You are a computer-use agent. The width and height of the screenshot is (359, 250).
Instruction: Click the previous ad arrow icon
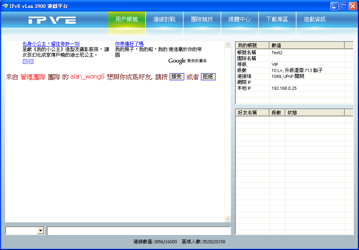coord(25,61)
